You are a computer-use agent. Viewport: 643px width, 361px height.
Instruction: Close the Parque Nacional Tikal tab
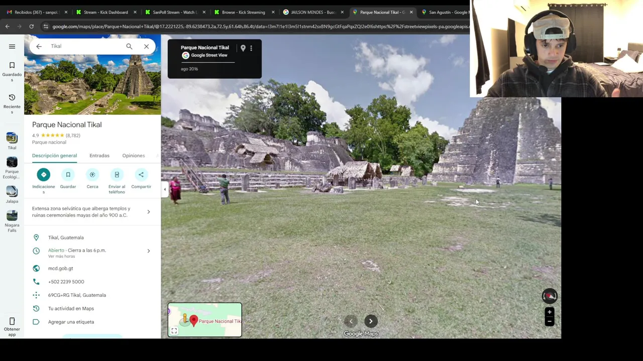click(411, 12)
